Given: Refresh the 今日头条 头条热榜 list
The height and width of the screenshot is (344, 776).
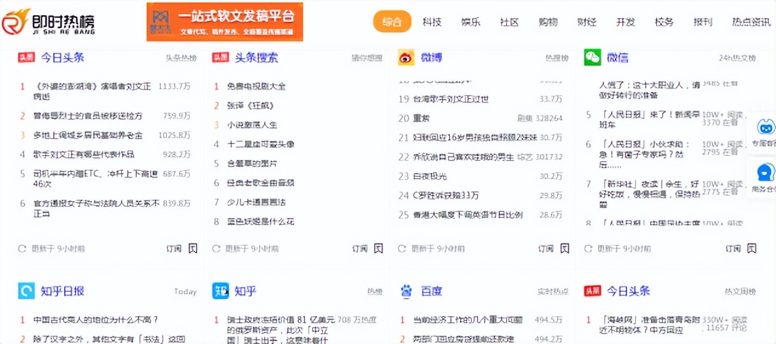Looking at the screenshot, I should point(22,248).
